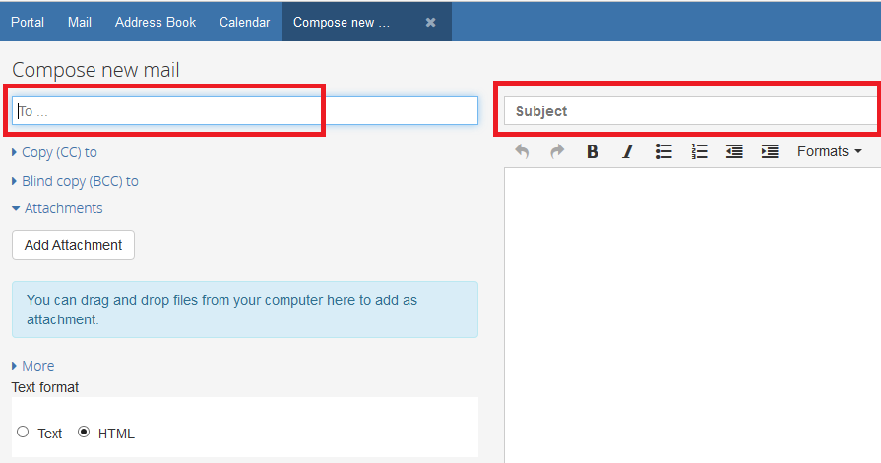The image size is (881, 463).
Task: Click the undo arrow icon
Action: coord(522,151)
